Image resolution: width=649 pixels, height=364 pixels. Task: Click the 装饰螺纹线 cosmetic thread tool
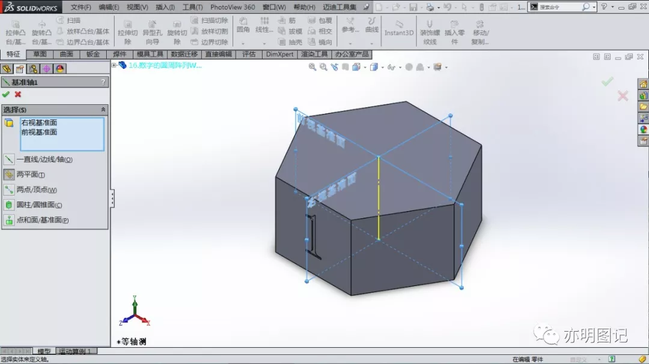(x=430, y=32)
